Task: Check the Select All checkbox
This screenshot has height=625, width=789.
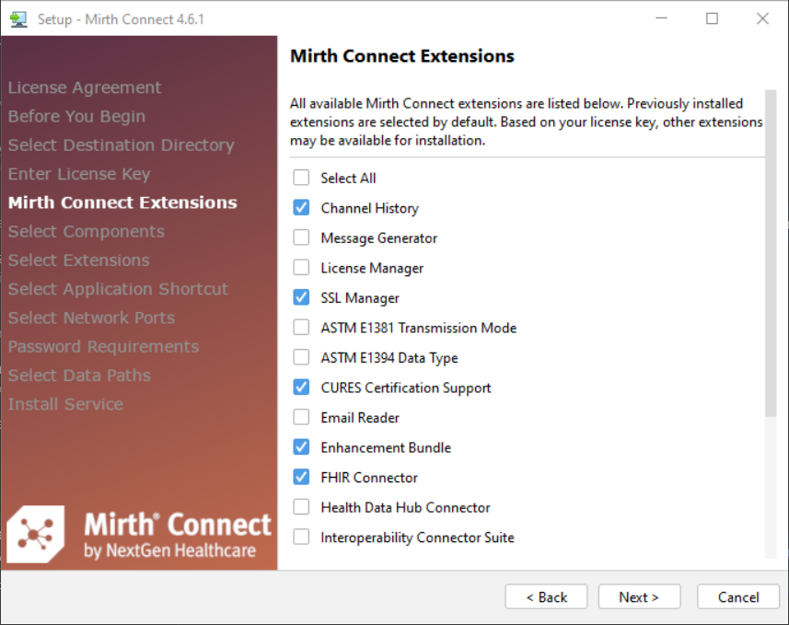Action: coord(301,178)
